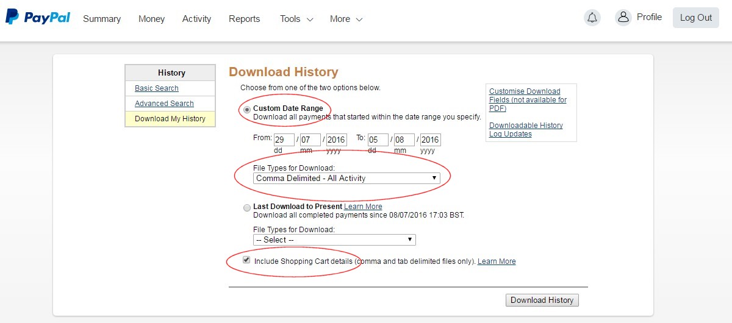
Task: Go to the Summary tab
Action: [x=102, y=19]
